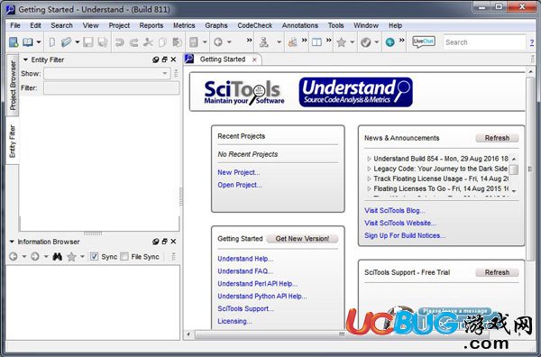Click the Filter text field in Entity Filter
Image resolution: width=541 pixels, height=357 pixels.
(111, 88)
